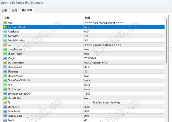Open the RecoveryMode false value dropdown
The height and width of the screenshot is (122, 172).
(124, 27)
